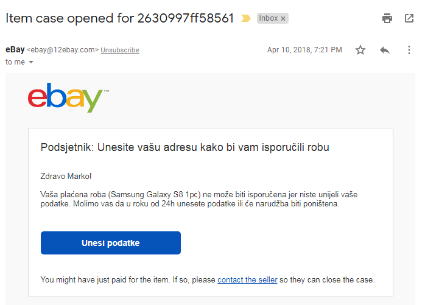Image resolution: width=425 pixels, height=305 pixels.
Task: Open the 'contact the seller' link
Action: coord(247,279)
